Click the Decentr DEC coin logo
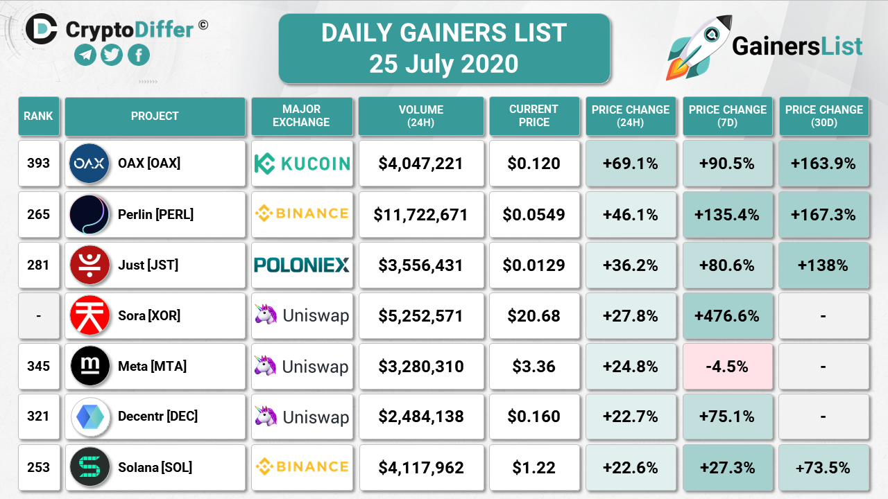 [x=89, y=417]
